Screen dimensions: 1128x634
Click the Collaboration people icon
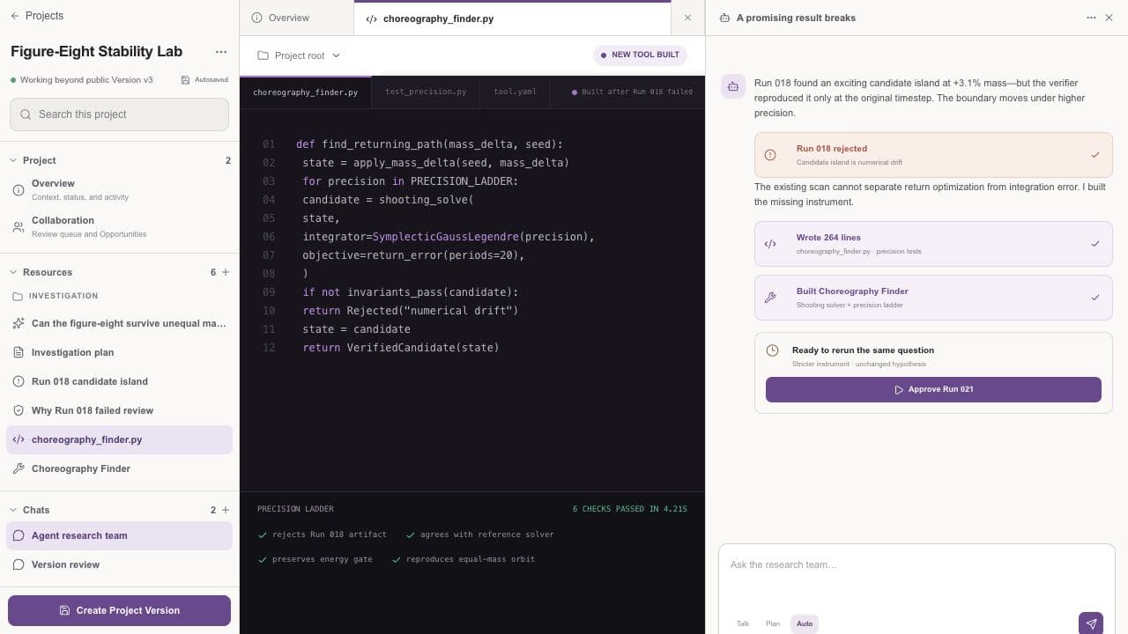(x=19, y=227)
